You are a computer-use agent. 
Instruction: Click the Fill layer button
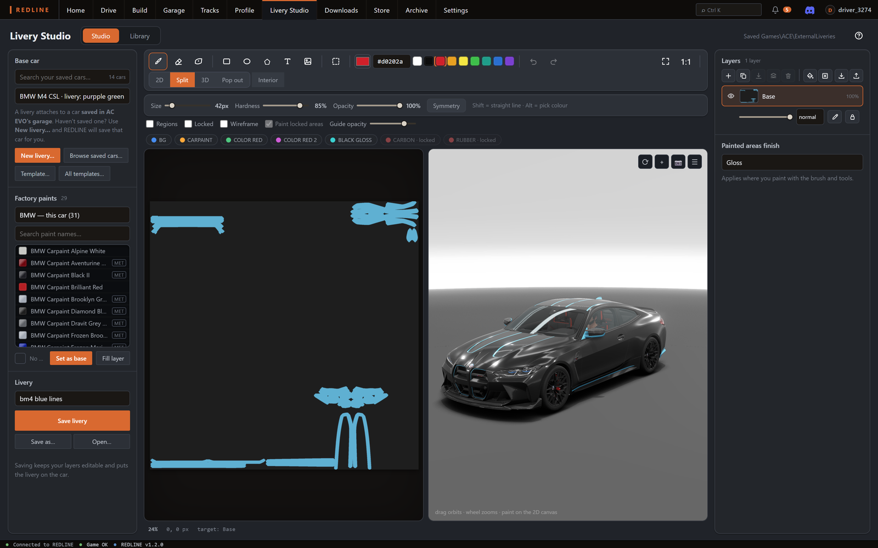113,358
